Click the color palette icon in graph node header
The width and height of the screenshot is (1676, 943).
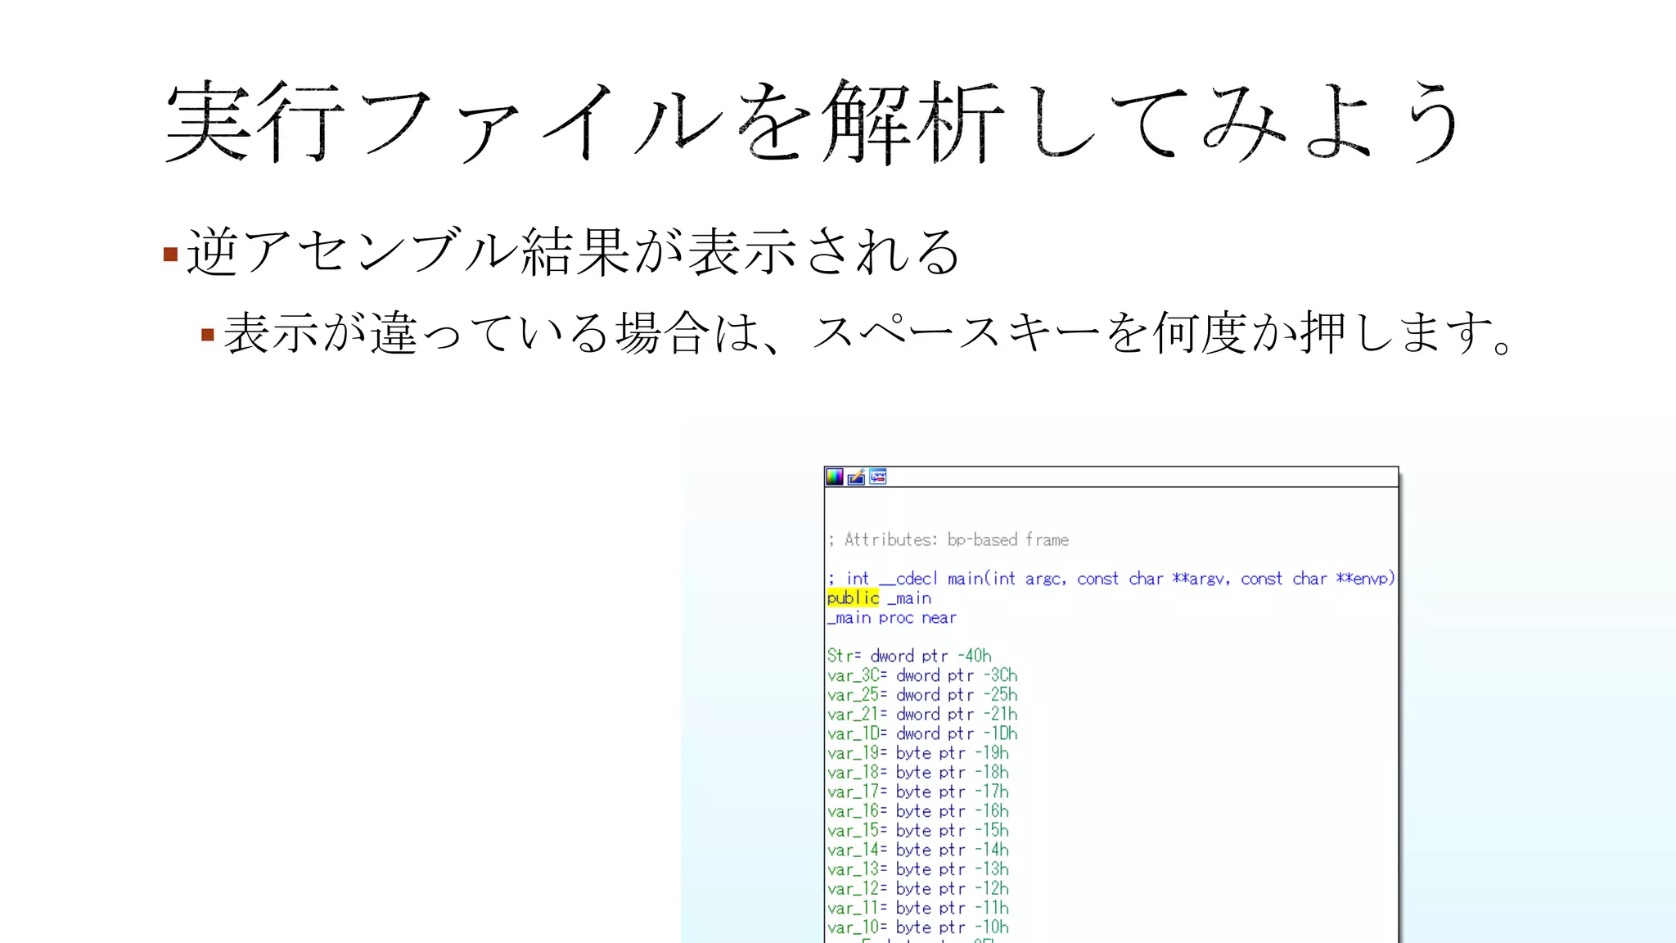[x=835, y=477]
